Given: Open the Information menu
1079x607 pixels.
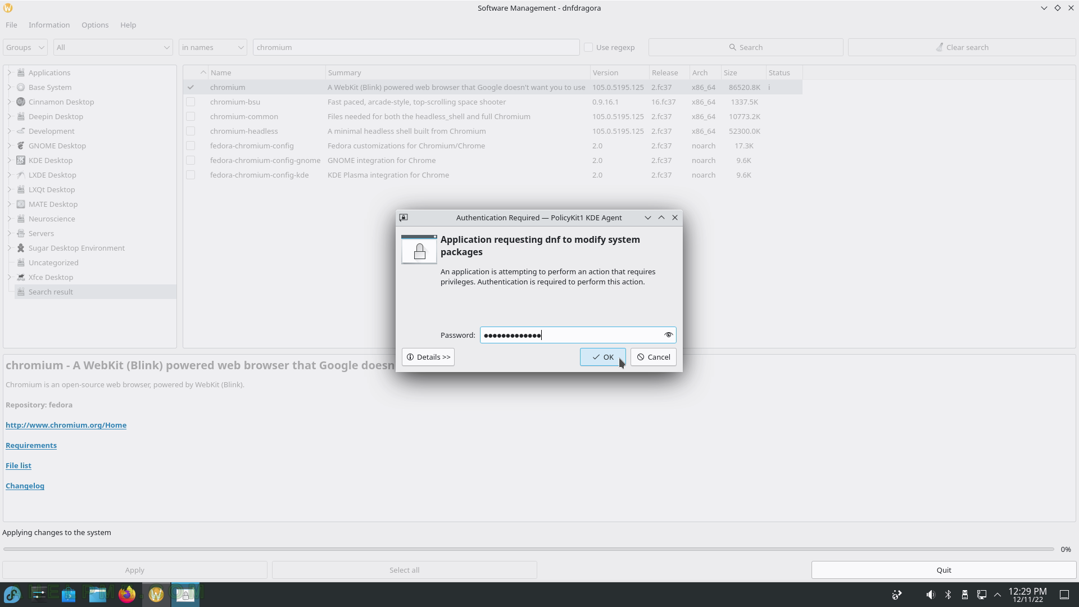Looking at the screenshot, I should pyautogui.click(x=49, y=25).
